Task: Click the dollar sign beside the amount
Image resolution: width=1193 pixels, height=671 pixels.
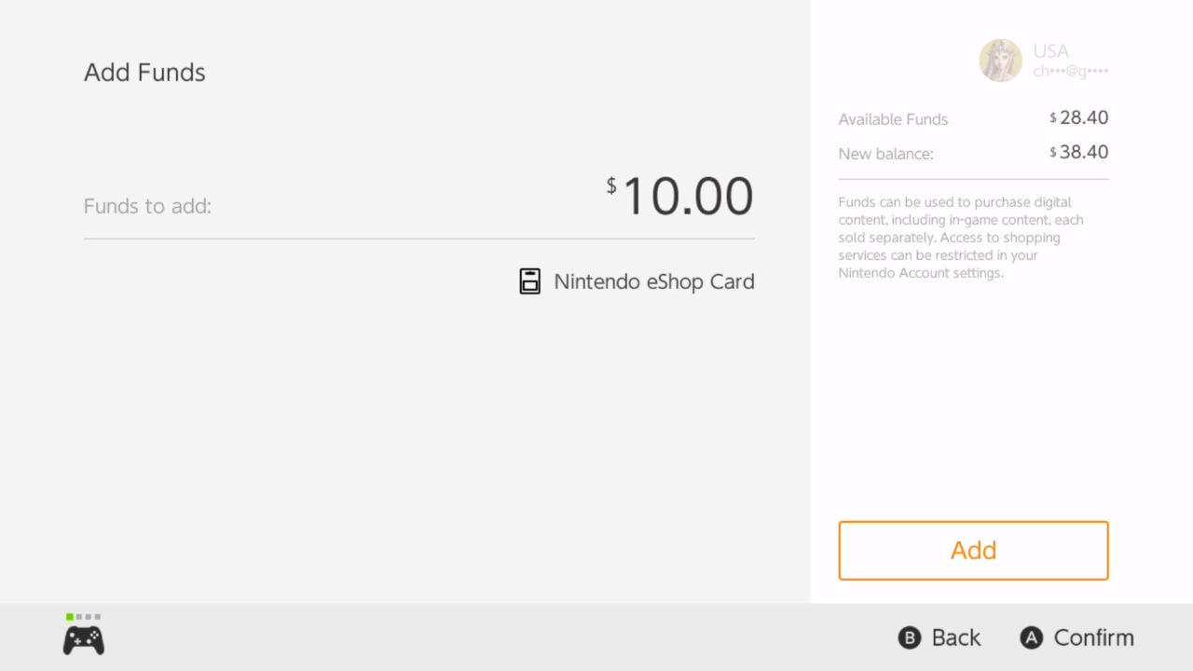Action: tap(611, 186)
